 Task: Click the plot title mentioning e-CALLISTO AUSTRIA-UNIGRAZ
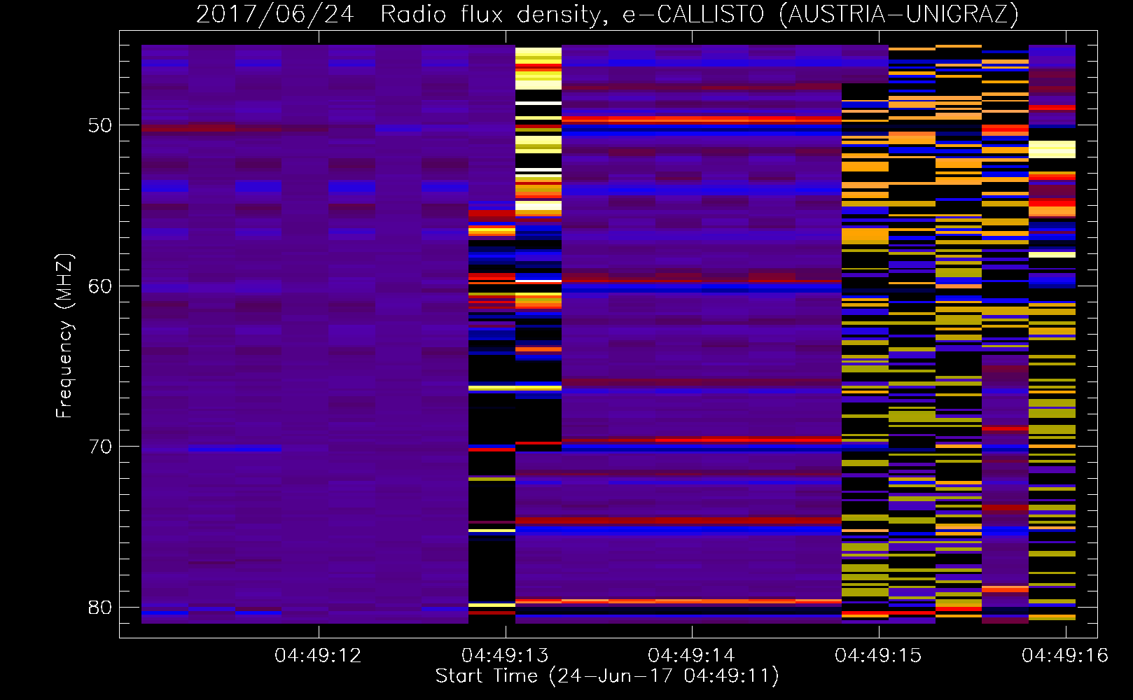pyautogui.click(x=607, y=14)
